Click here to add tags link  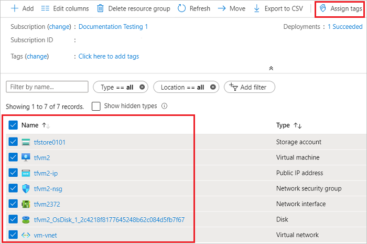pos(109,57)
